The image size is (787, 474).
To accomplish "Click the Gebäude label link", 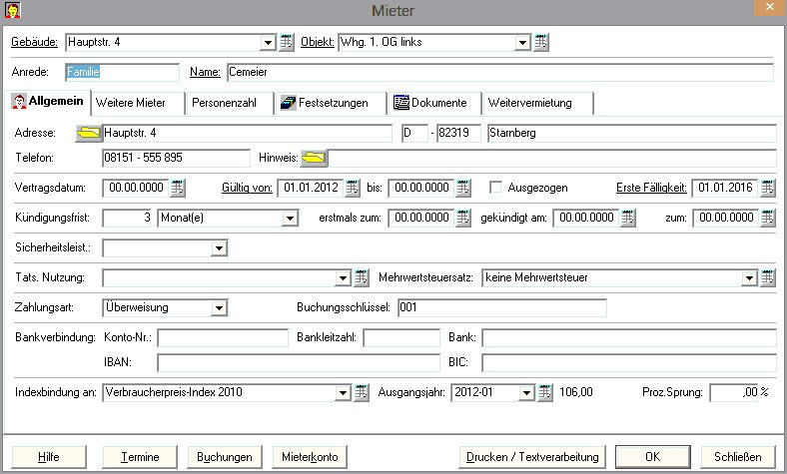I will click(x=34, y=42).
